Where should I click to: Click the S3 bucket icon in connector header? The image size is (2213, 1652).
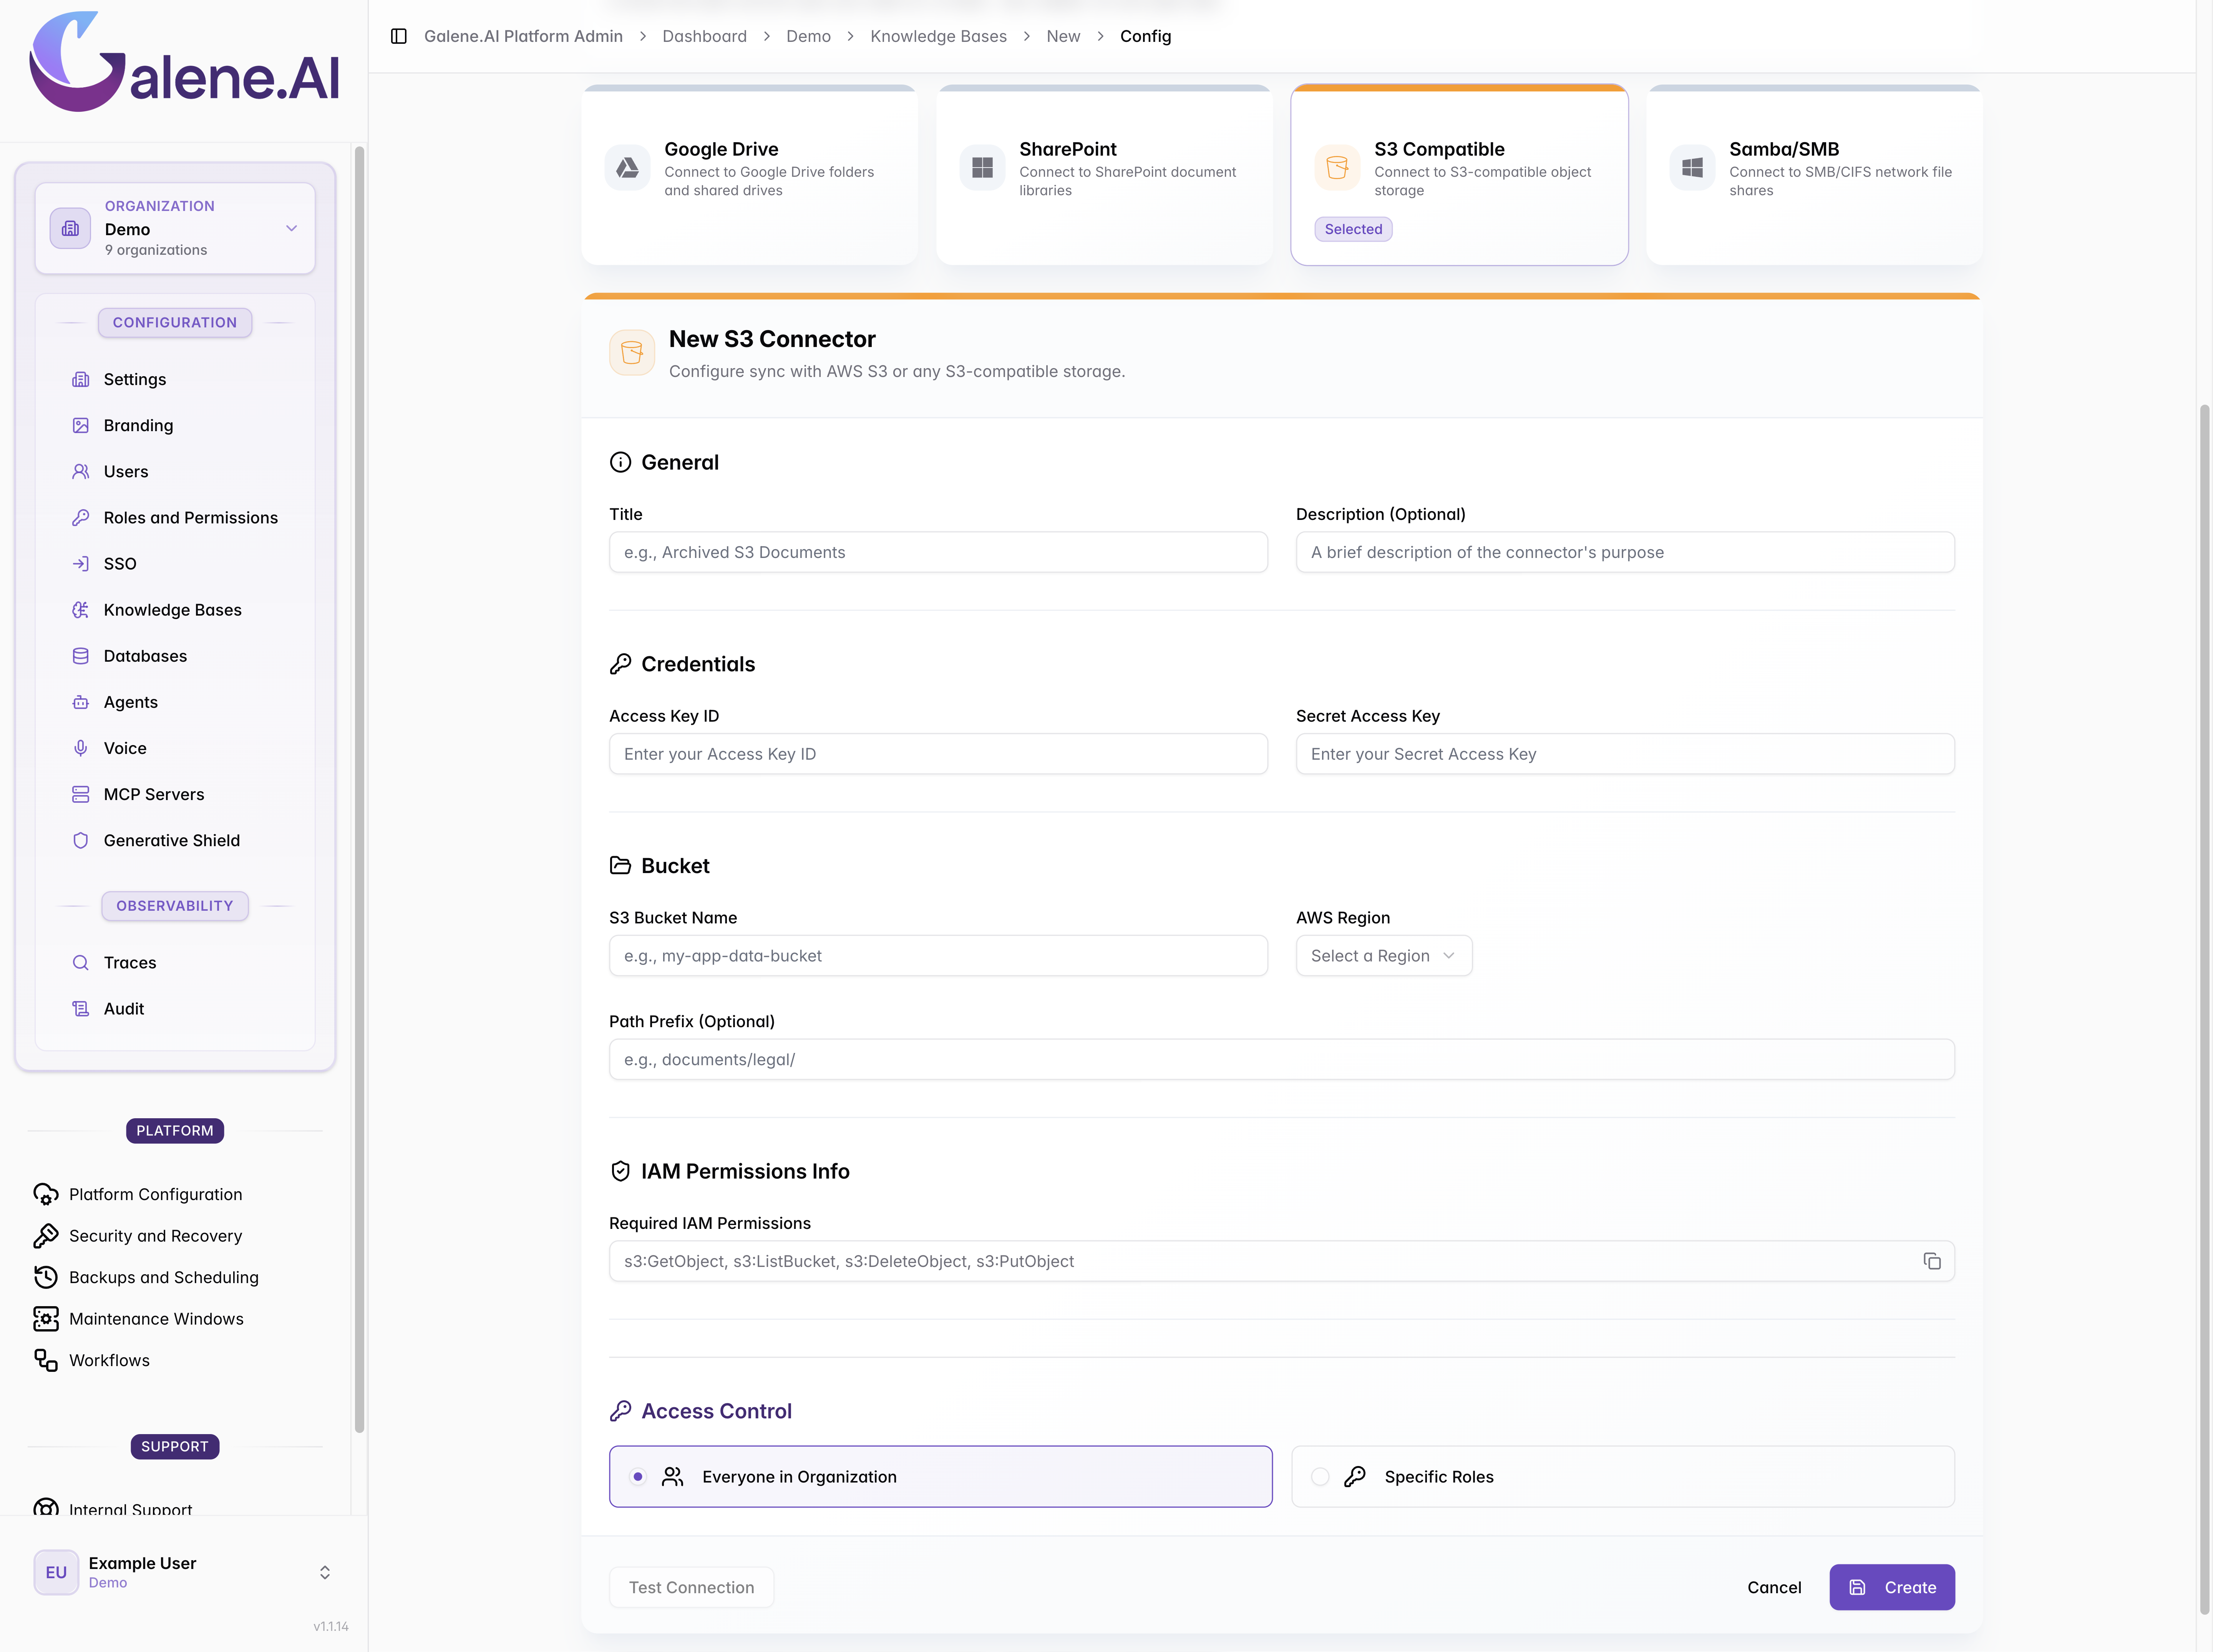pyautogui.click(x=632, y=353)
